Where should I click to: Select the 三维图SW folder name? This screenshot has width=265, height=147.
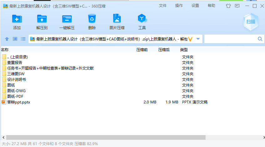coord(16,74)
